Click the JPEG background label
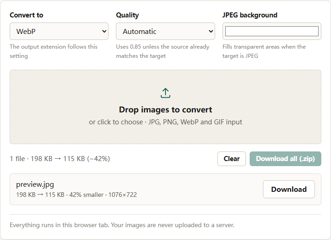Image resolution: width=331 pixels, height=240 pixels. (x=250, y=15)
